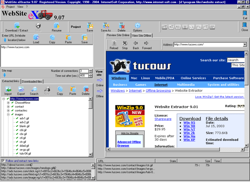This screenshot has height=182, width=250.
Task: Expand the contactinc tree node
Action: [8, 111]
